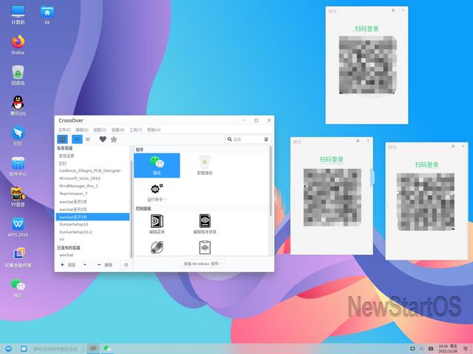Launch 微信 WeChat desktop shortcut
Image resolution: width=473 pixels, height=354 pixels.
click(18, 288)
